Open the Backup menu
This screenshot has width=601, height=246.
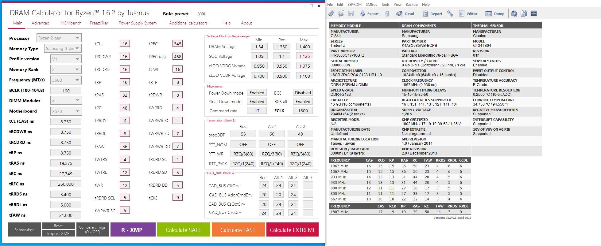coord(412,5)
